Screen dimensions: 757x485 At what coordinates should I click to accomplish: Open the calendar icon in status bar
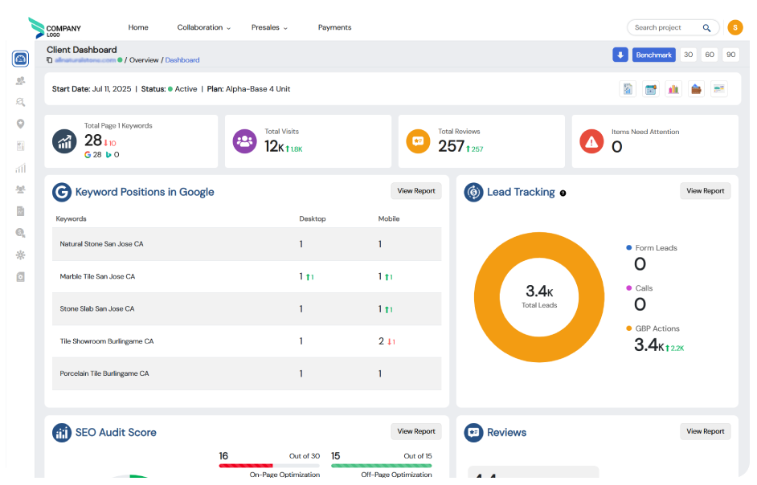651,89
